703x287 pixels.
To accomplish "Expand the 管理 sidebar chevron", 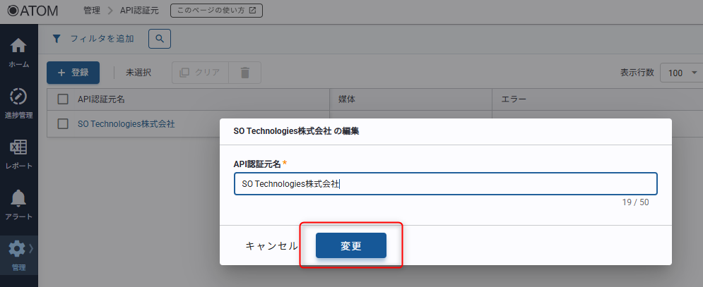I will coord(31,248).
